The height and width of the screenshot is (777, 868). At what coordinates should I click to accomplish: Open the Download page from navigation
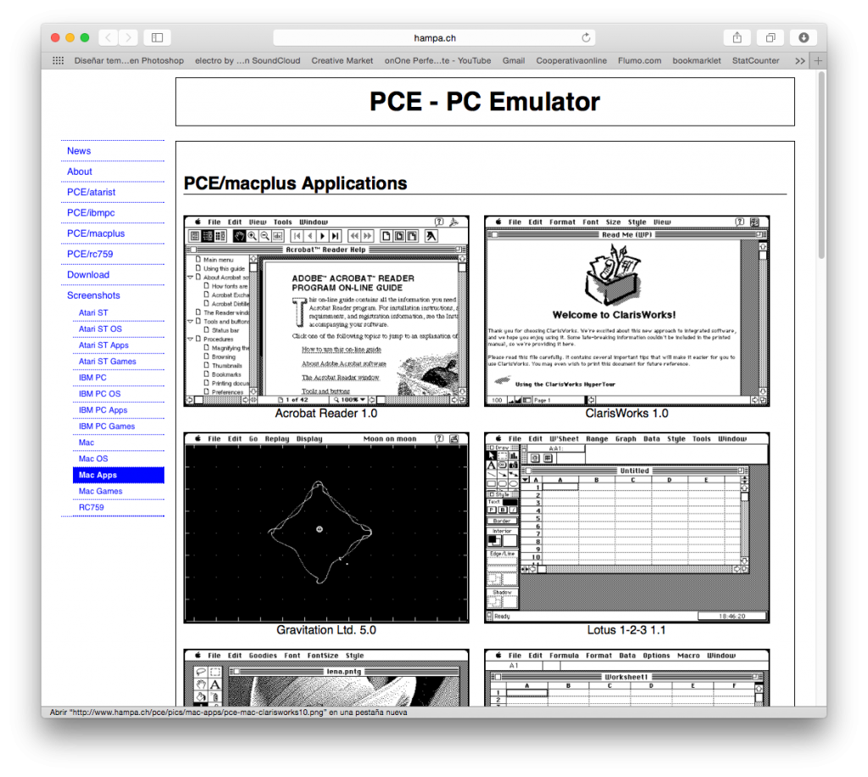point(88,274)
